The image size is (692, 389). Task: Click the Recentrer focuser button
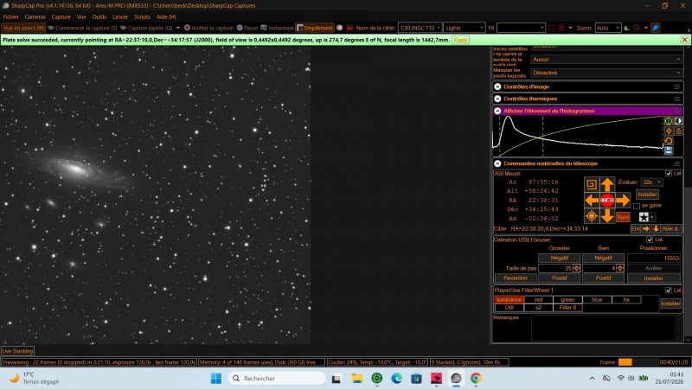pos(515,278)
